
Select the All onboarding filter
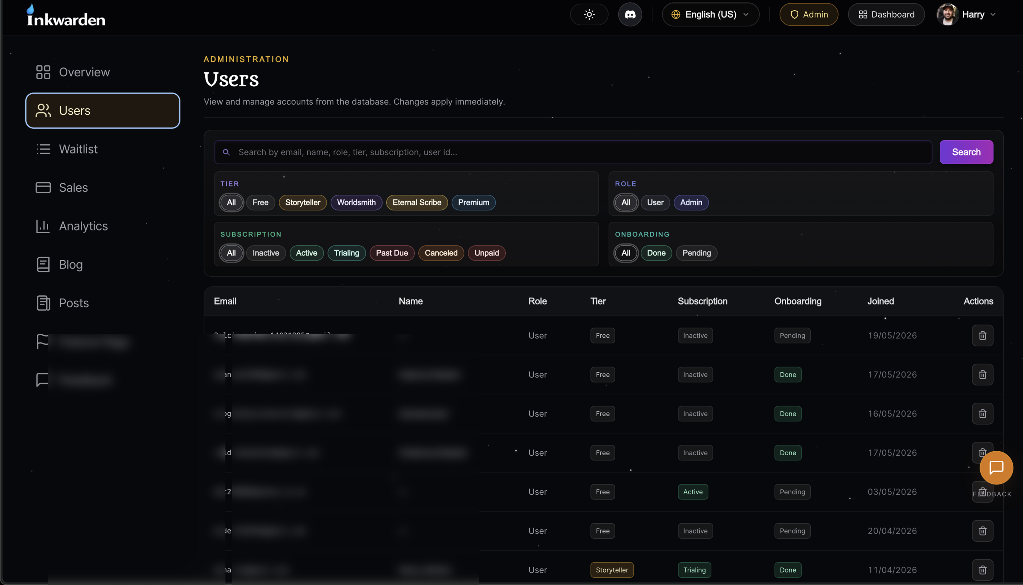(626, 253)
